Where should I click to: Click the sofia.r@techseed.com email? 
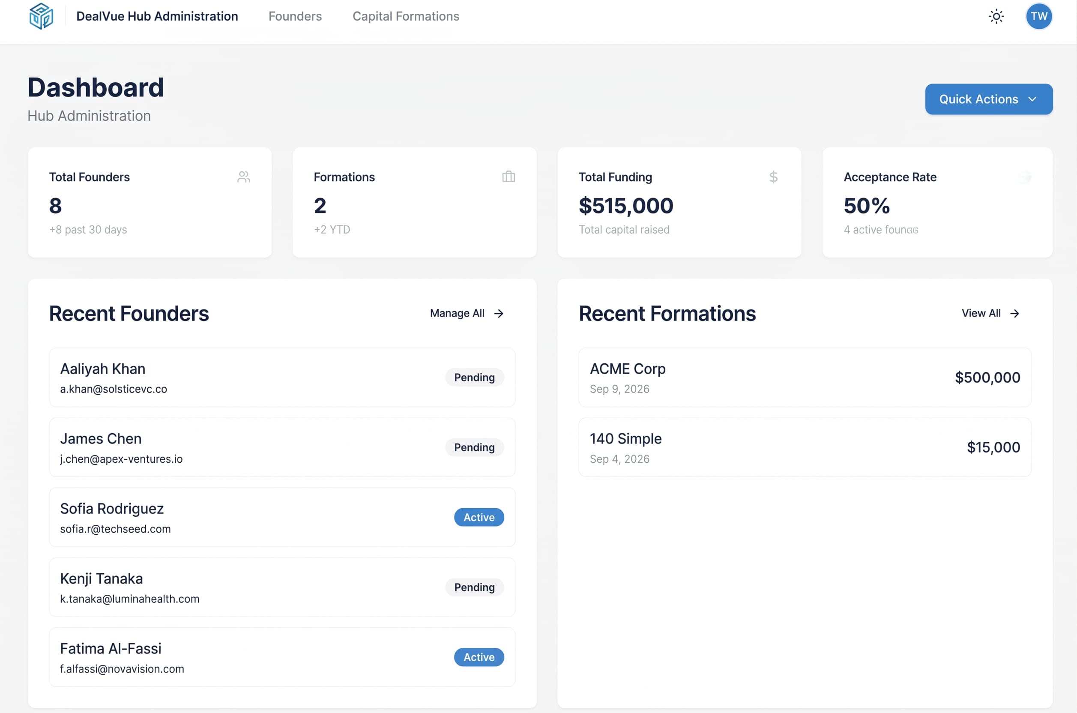tap(116, 529)
